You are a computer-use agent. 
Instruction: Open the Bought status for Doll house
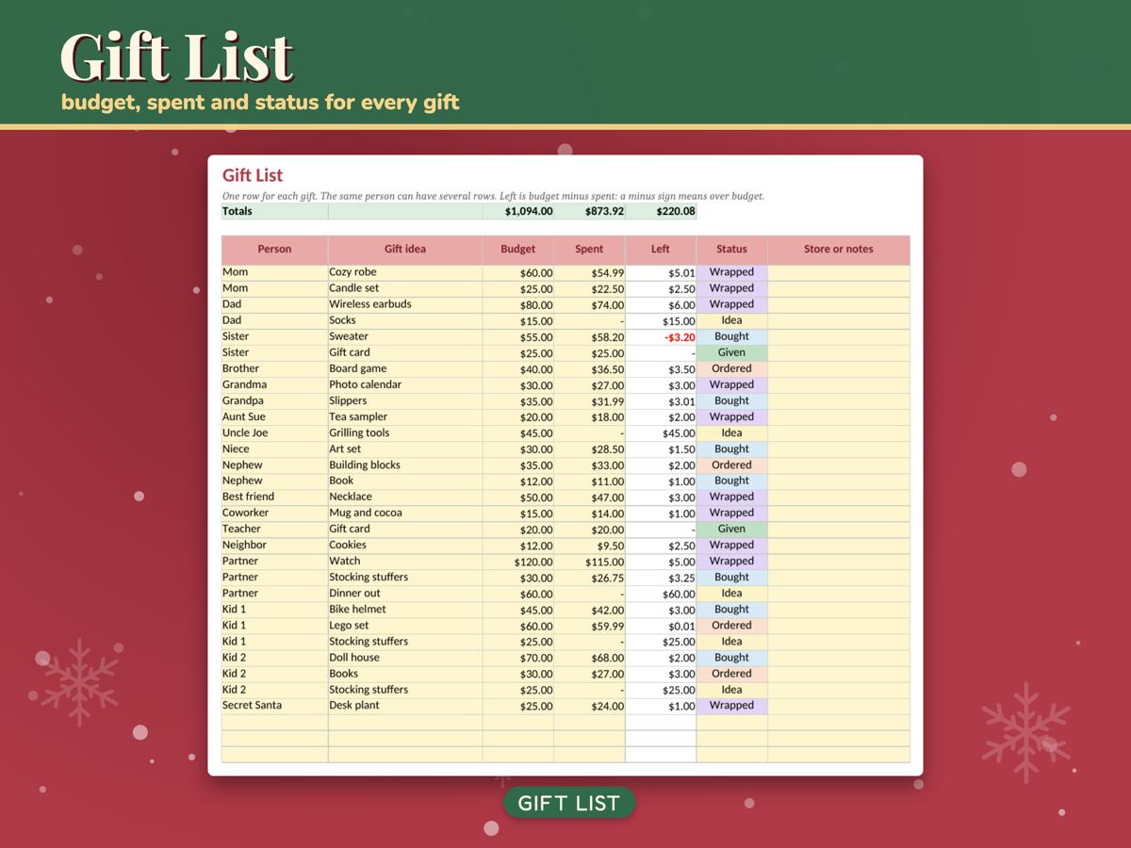(x=731, y=658)
